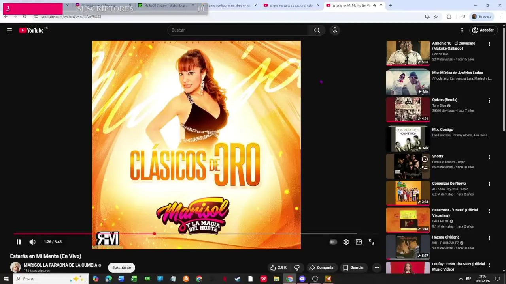Open options for Comenzar De Nuevo

489,184
